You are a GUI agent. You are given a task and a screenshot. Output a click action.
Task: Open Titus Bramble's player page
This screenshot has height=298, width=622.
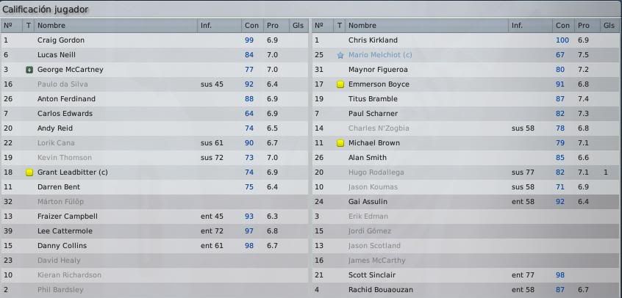coord(373,98)
